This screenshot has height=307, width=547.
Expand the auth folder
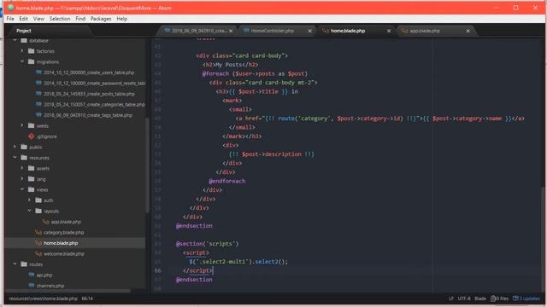[x=29, y=200]
